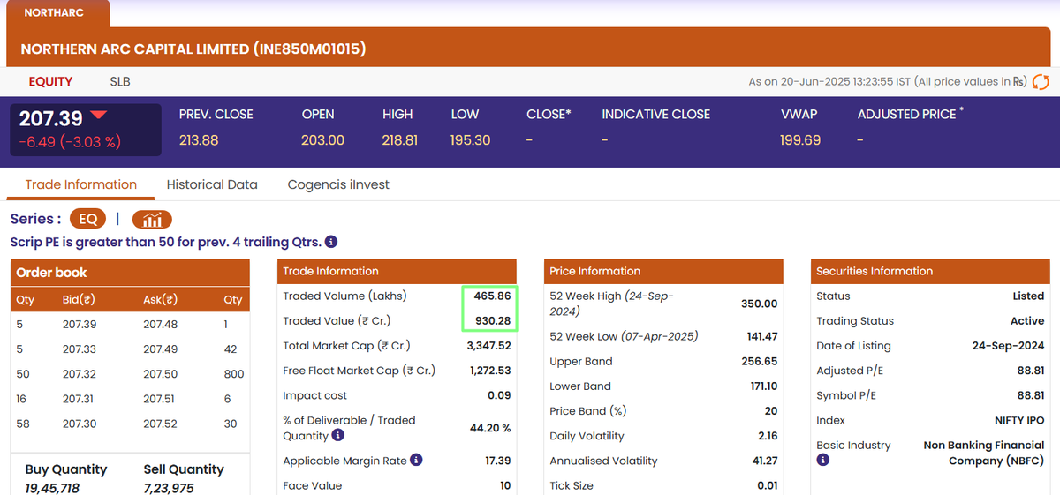Image resolution: width=1060 pixels, height=495 pixels.
Task: Switch to the SLB tab
Action: pyautogui.click(x=120, y=81)
